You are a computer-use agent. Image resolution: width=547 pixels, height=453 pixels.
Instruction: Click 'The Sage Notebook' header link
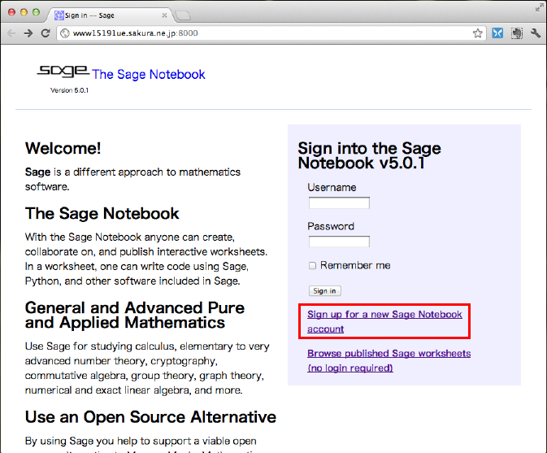point(149,75)
